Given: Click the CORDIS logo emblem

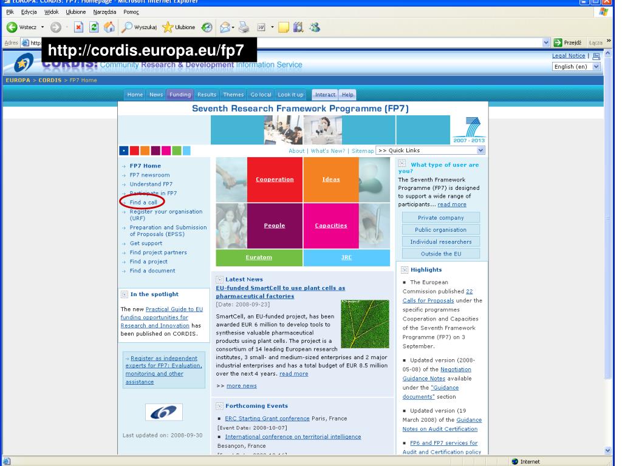Looking at the screenshot, I should 24,62.
